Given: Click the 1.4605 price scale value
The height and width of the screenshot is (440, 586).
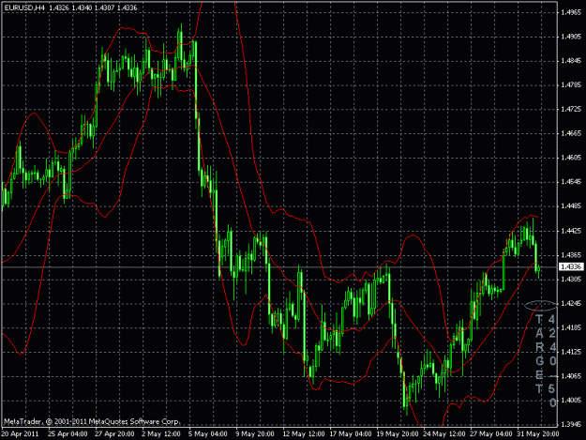Looking at the screenshot, I should click(x=571, y=158).
